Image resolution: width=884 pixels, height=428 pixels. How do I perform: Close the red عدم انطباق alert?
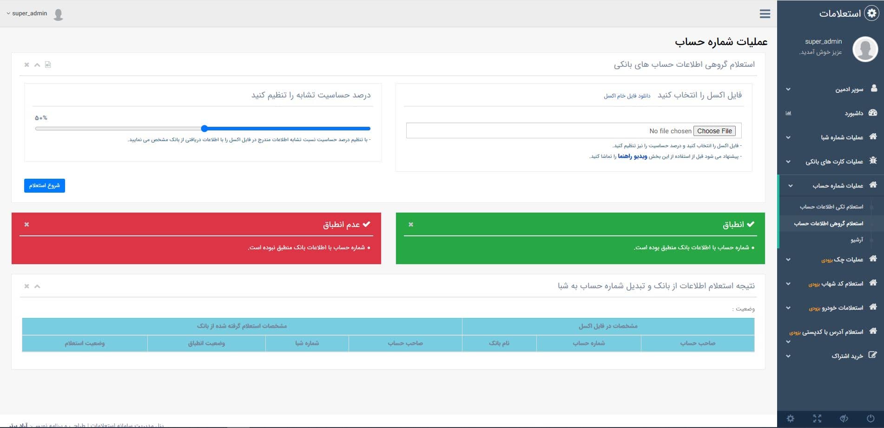26,224
